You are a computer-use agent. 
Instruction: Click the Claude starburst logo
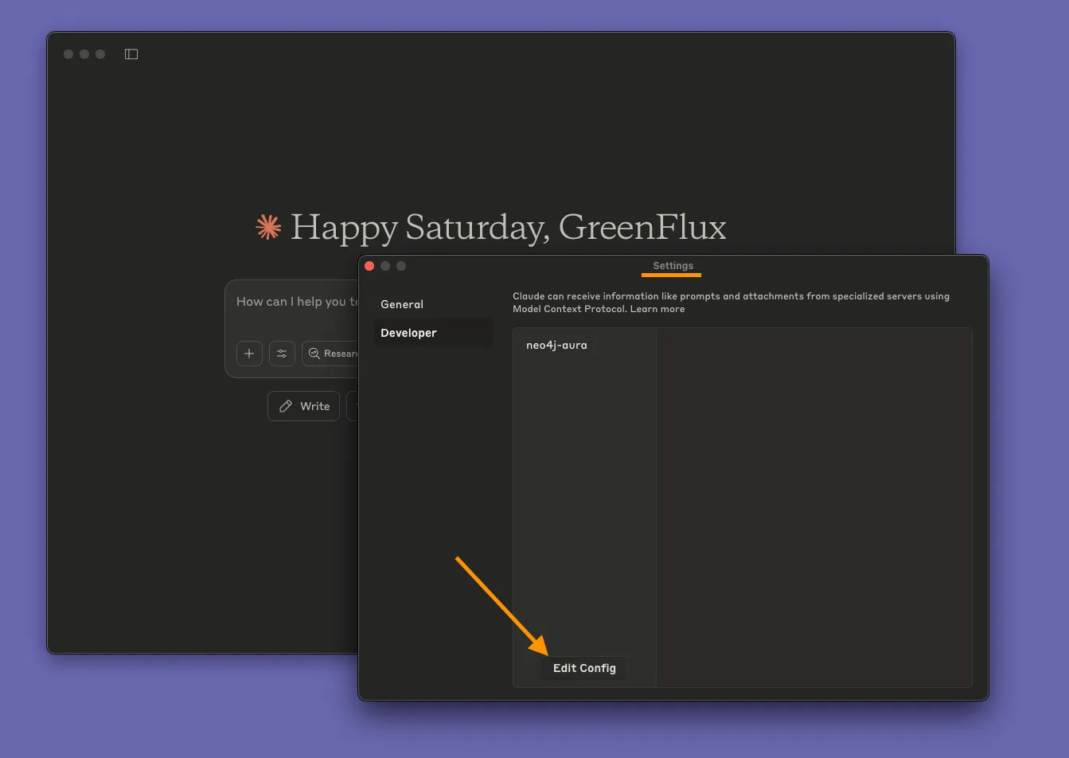coord(268,228)
